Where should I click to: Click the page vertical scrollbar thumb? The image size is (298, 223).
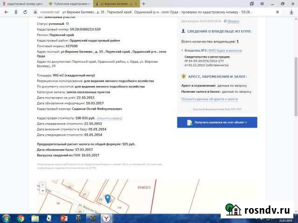pos(296,86)
